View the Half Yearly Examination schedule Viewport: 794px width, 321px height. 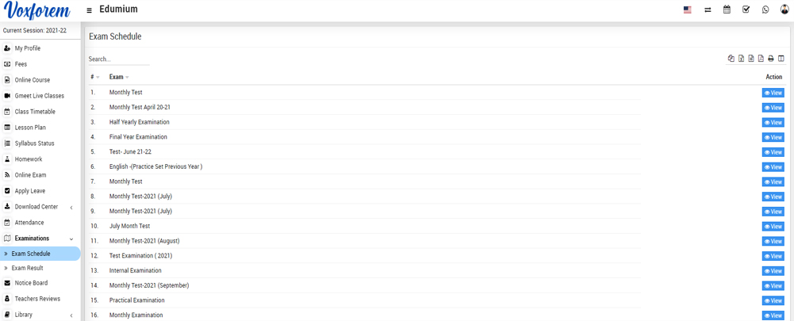(773, 123)
